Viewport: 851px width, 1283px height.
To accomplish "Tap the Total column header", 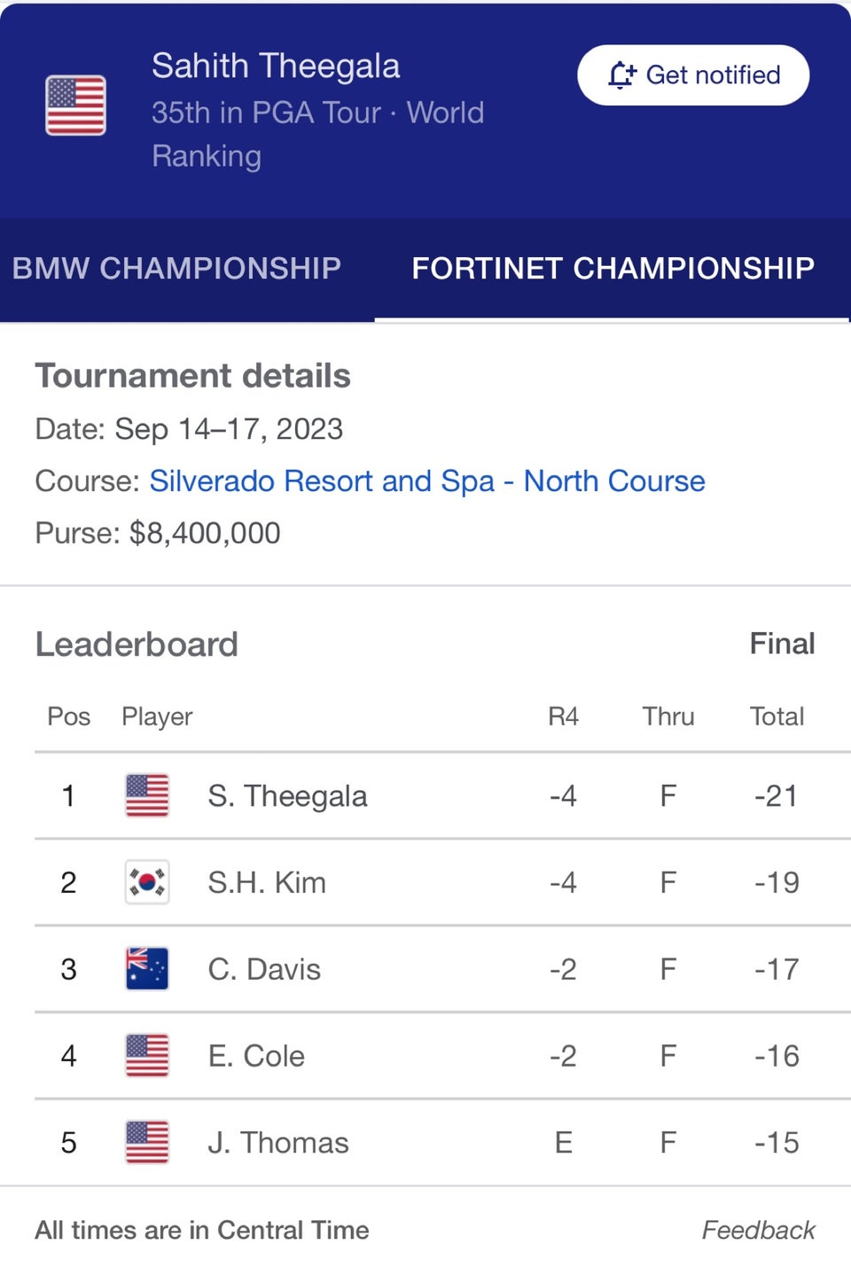I will pos(777,716).
